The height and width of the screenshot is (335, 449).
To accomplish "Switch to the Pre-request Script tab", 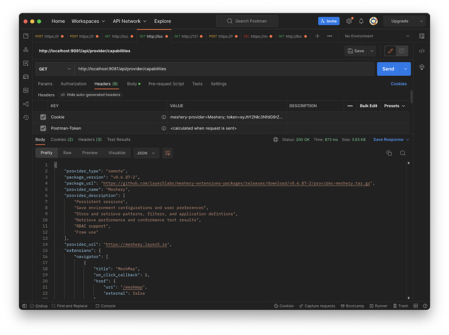I will [166, 84].
